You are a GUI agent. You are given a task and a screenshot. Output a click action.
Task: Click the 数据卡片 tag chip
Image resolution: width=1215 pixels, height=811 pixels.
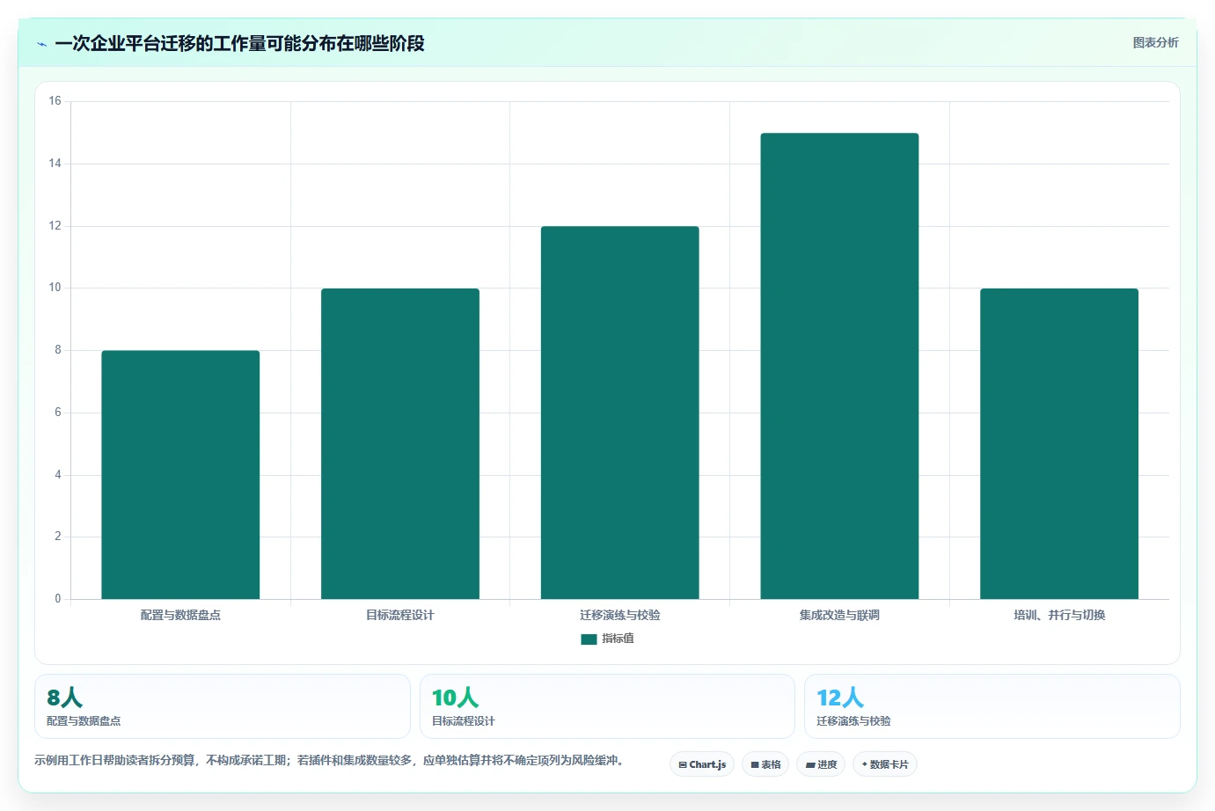885,764
